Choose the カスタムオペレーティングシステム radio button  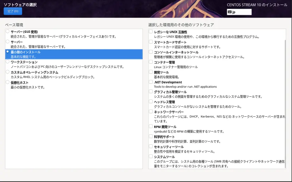point(8,72)
